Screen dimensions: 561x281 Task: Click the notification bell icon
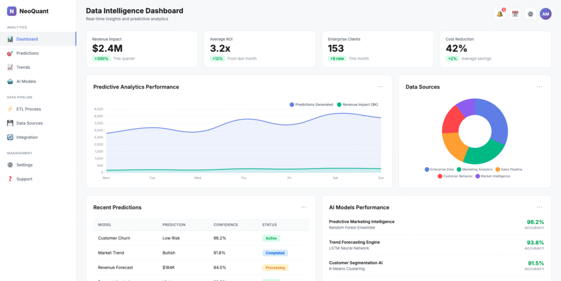click(500, 14)
